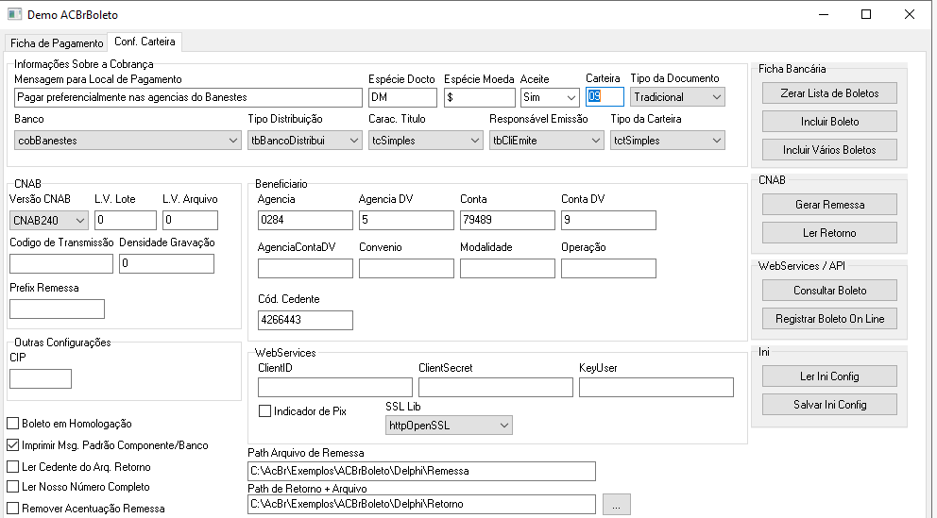Open the Banco cobBanestes dropdown
Viewport: 937px width, 518px height.
point(128,141)
